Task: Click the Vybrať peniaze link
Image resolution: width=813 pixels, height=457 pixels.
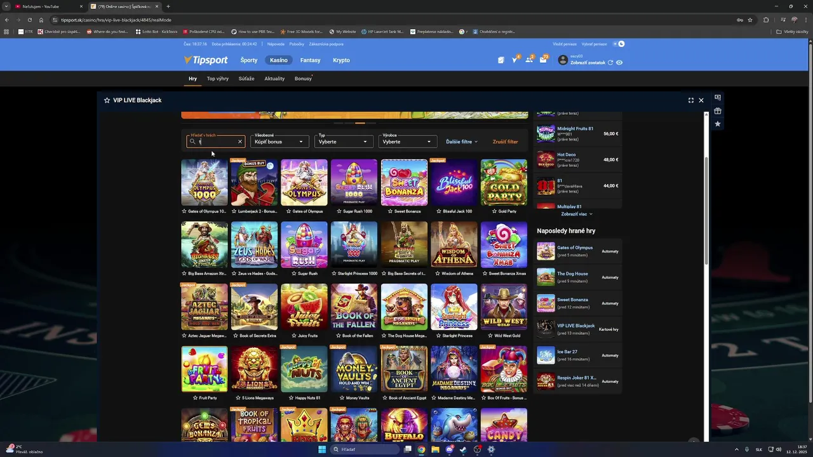Action: point(594,44)
